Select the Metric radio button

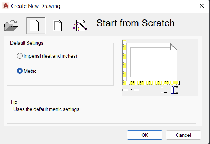pyautogui.click(x=20, y=71)
